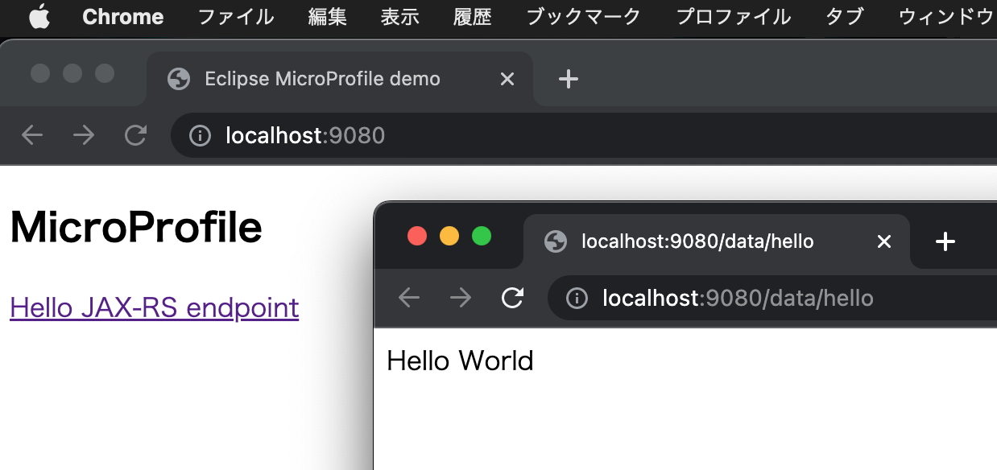997x470 pixels.
Task: Go back in the back localhost:9080 window
Action: click(32, 135)
